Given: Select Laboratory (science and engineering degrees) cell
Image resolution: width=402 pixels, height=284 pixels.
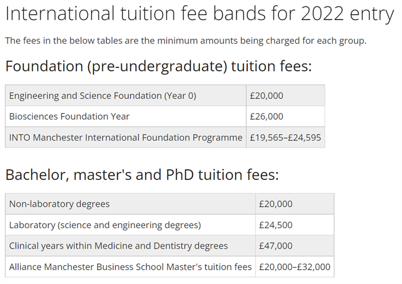Looking at the screenshot, I should click(x=130, y=225).
